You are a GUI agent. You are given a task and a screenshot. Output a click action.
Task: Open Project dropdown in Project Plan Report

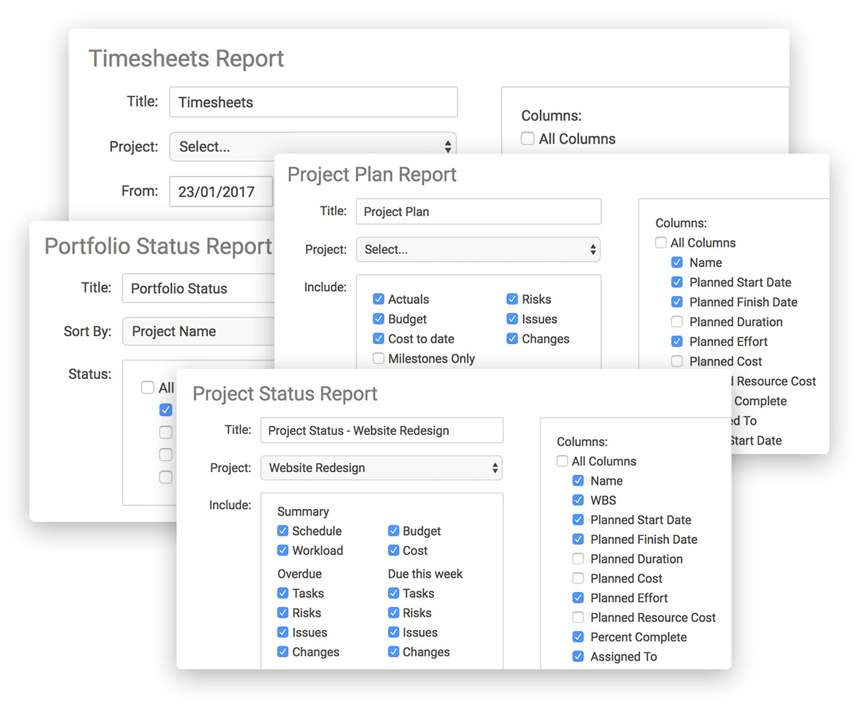coord(478,250)
